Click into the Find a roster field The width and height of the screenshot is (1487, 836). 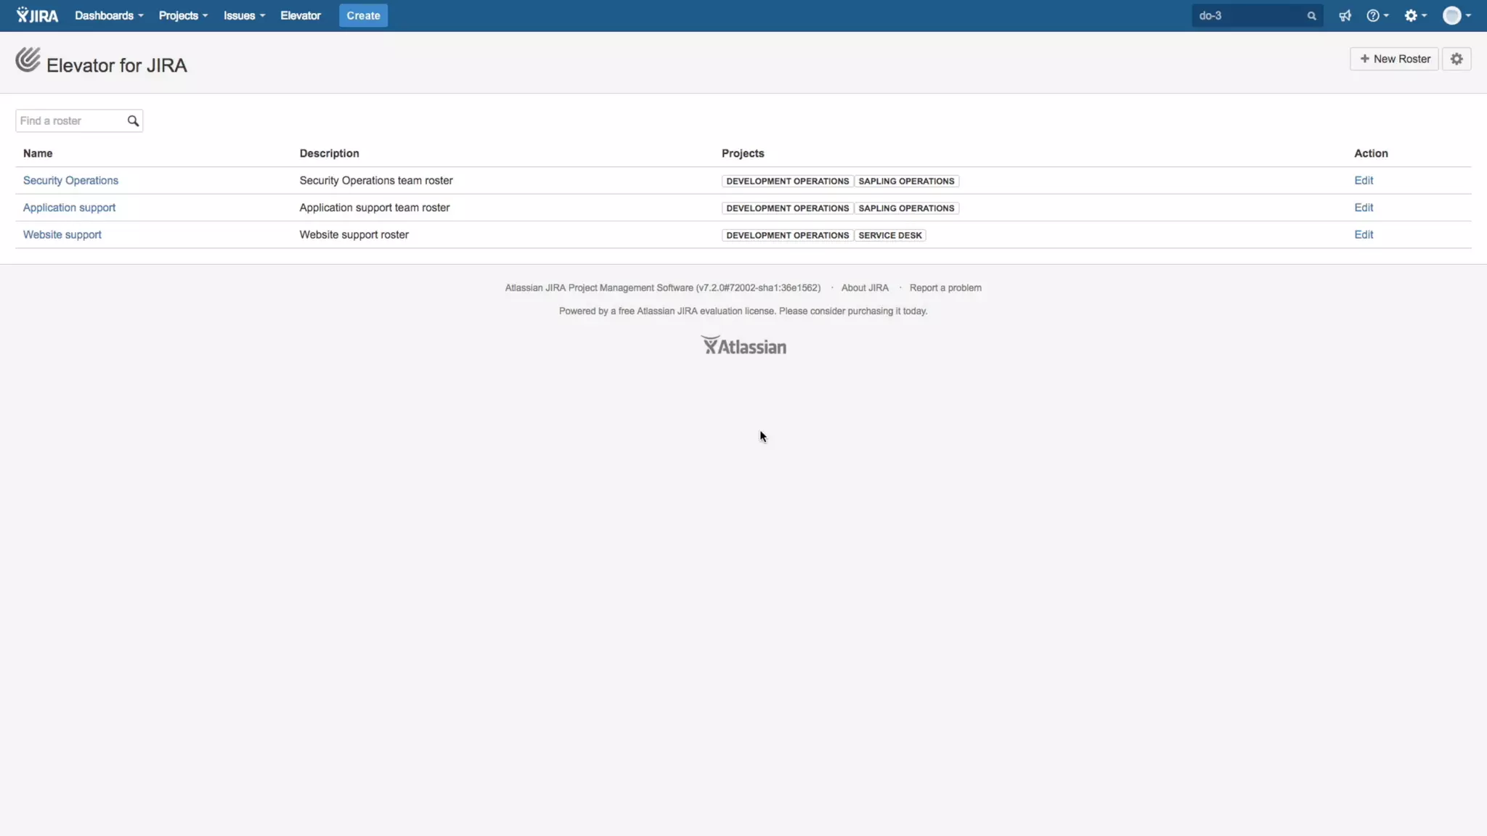click(x=70, y=121)
